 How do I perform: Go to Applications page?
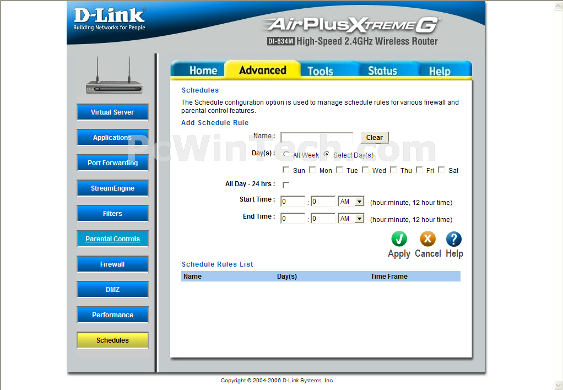point(112,138)
